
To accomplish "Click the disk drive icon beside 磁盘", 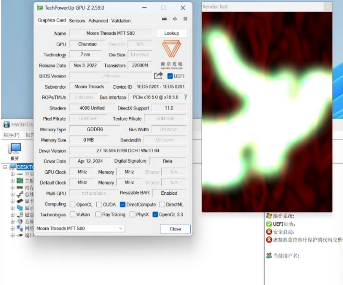I will pyautogui.click(x=20, y=215).
